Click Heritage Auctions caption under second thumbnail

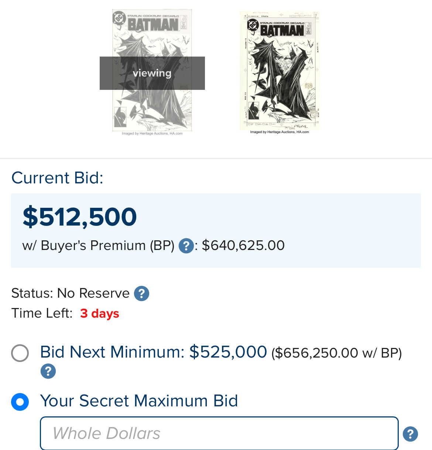pyautogui.click(x=280, y=132)
